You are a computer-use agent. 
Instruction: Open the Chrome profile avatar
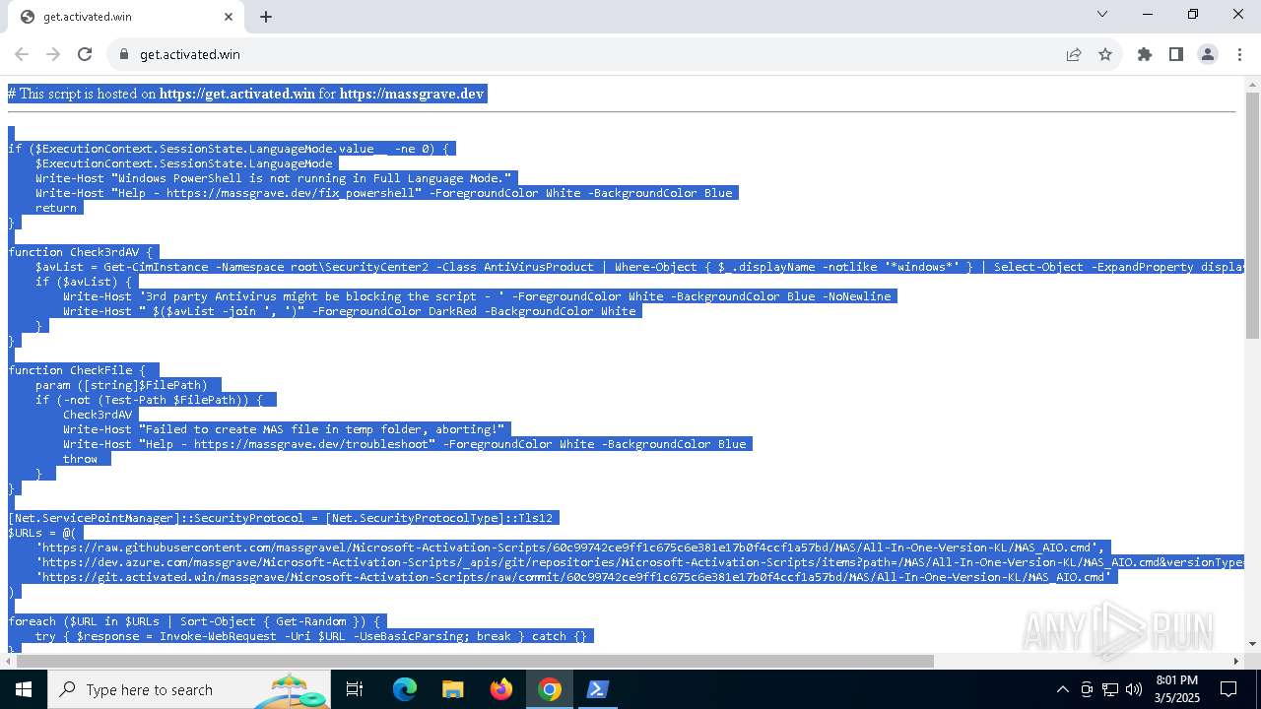click(x=1208, y=54)
